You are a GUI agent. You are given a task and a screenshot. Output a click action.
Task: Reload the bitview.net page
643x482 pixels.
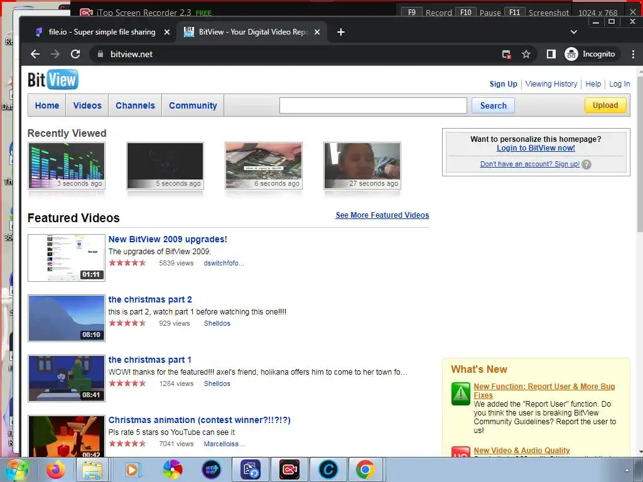(x=75, y=54)
